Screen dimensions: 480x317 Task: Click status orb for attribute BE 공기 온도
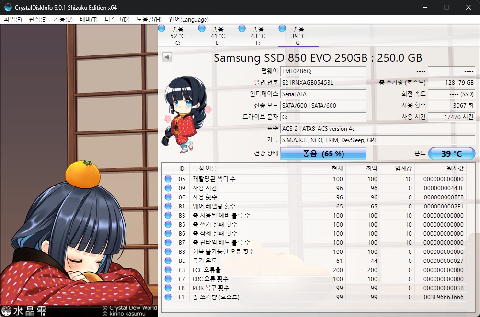(168, 261)
